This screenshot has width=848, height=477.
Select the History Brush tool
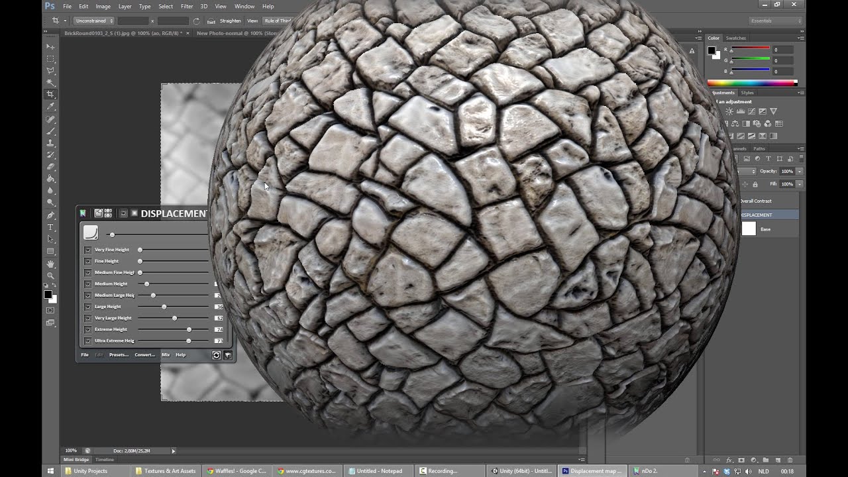click(50, 155)
